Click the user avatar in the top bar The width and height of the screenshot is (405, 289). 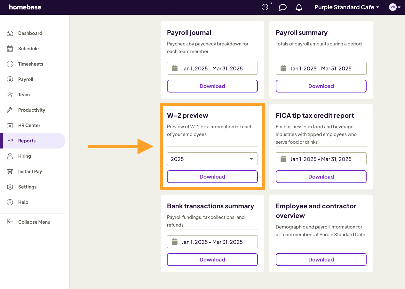pos(393,7)
